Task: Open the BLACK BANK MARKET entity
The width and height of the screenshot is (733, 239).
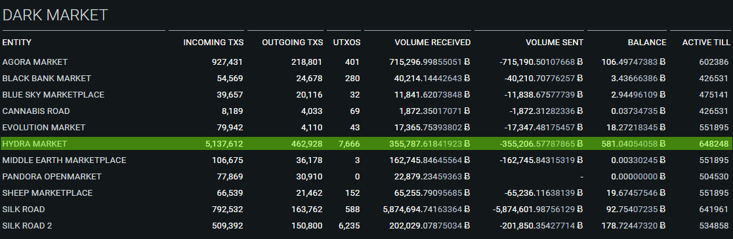Action: click(47, 79)
